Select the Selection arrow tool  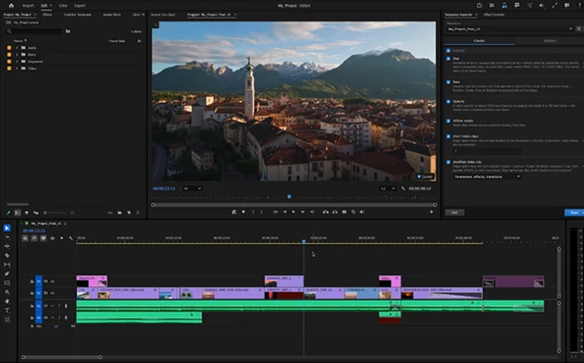(7, 228)
